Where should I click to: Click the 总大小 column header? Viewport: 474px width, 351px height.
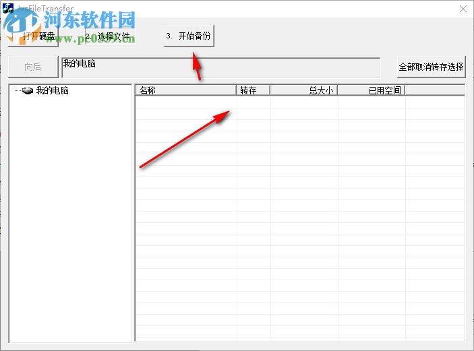click(304, 90)
